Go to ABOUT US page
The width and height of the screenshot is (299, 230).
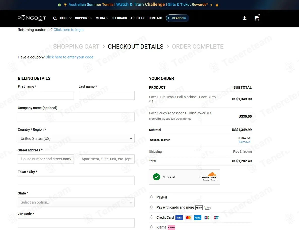pos(138,18)
